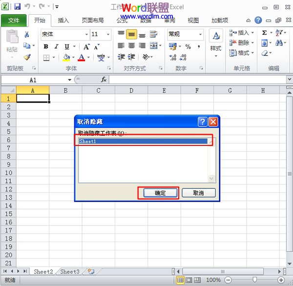Click the Bold formatting icon
The height and width of the screenshot is (286, 293).
[x=46, y=47]
